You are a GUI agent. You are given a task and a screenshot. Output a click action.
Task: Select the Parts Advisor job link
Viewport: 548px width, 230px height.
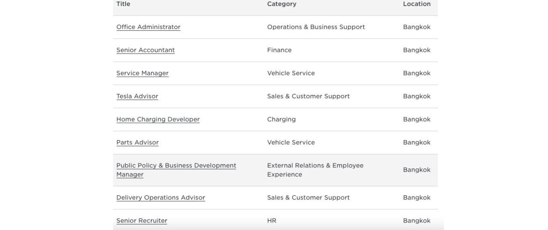coord(137,143)
